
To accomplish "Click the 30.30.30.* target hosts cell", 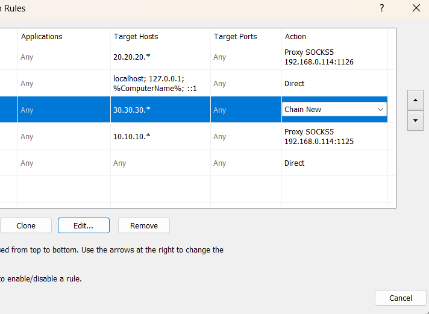I will coord(132,110).
